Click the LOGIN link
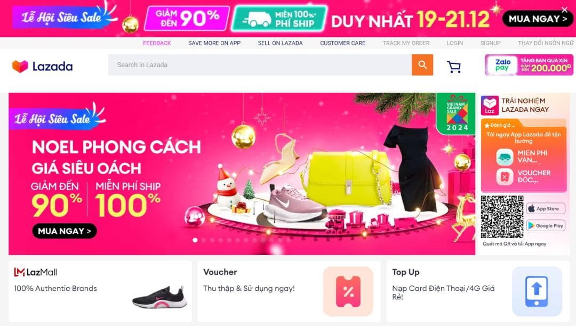Screen dimensions: 576x326 click(x=455, y=43)
